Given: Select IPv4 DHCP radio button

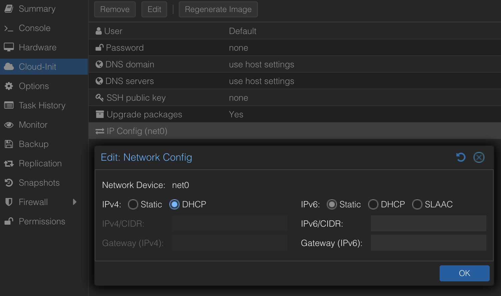Looking at the screenshot, I should [174, 204].
